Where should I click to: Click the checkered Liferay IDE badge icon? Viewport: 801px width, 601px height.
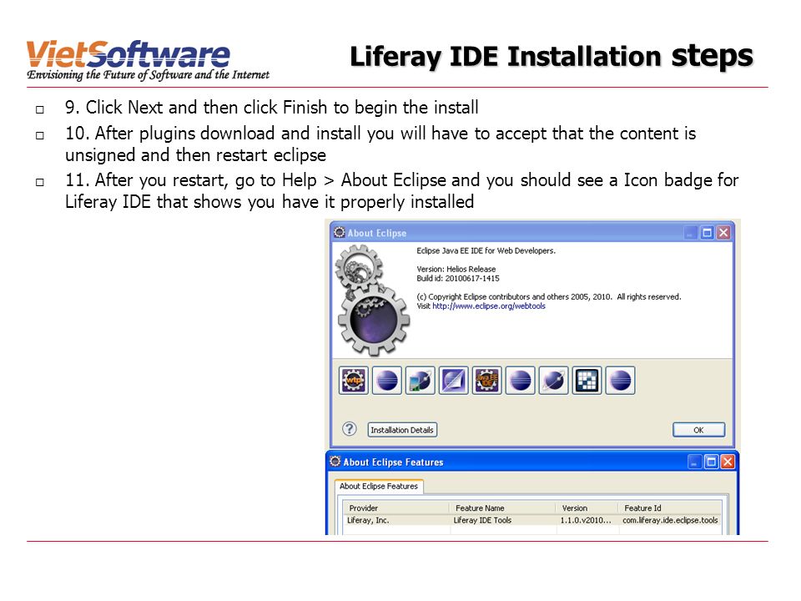pos(587,381)
